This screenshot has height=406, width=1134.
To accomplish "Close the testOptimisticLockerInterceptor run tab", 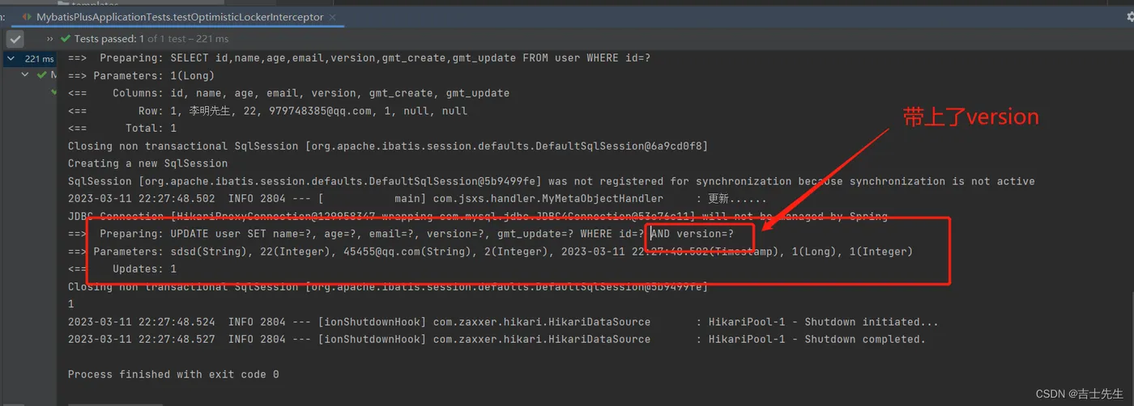I will tap(335, 17).
